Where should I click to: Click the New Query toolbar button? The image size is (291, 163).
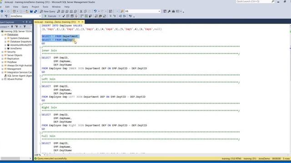[48, 11]
